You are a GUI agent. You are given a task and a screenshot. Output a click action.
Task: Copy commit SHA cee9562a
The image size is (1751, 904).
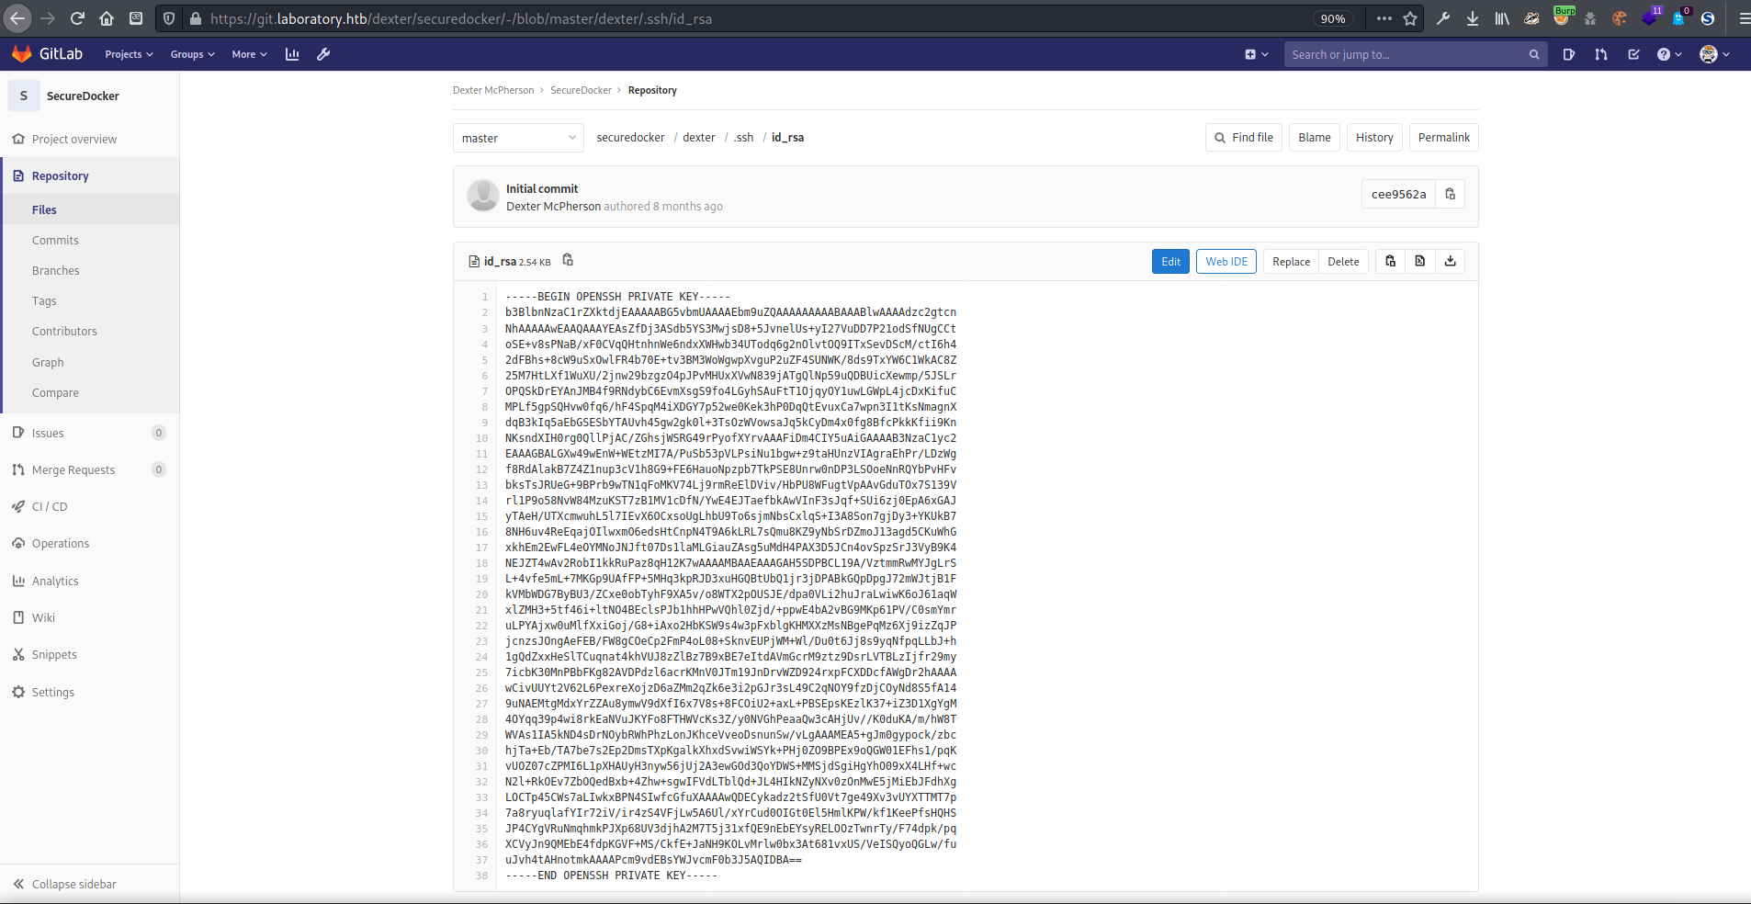tap(1450, 194)
